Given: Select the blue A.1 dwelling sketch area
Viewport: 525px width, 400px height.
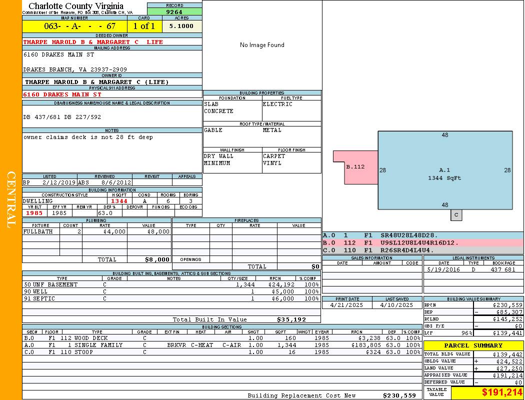Looking at the screenshot, I should [444, 170].
